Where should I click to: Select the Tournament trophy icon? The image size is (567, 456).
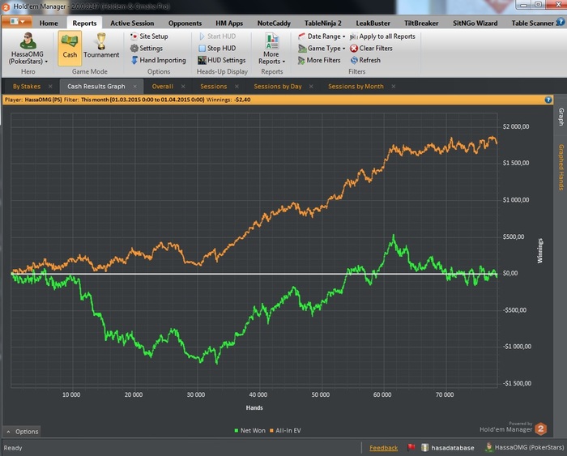[x=101, y=41]
